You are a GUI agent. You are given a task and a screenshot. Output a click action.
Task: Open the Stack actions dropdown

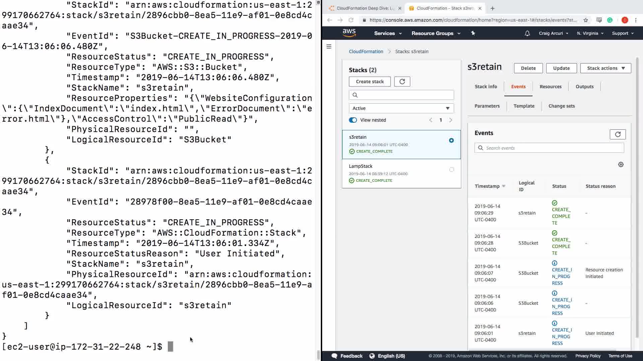tap(605, 68)
